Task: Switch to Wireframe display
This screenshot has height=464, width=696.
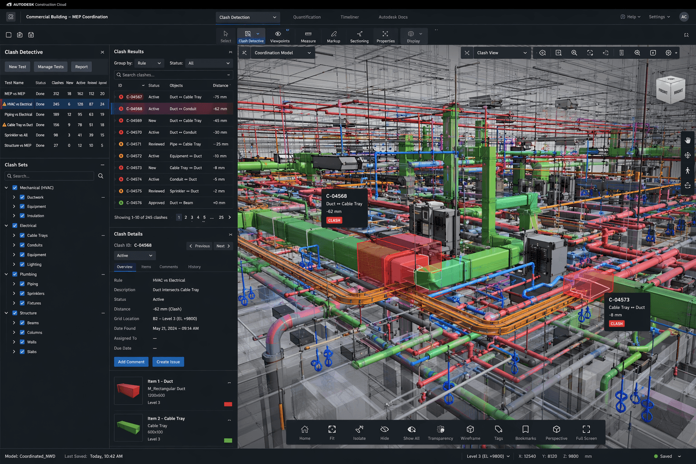Action: click(470, 433)
